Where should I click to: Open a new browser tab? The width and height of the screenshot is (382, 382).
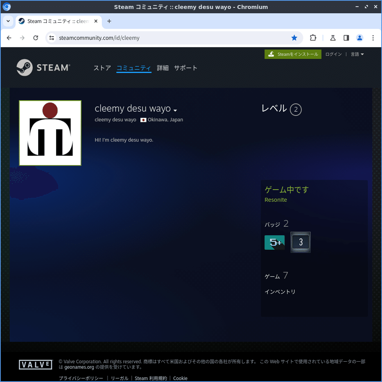(109, 21)
